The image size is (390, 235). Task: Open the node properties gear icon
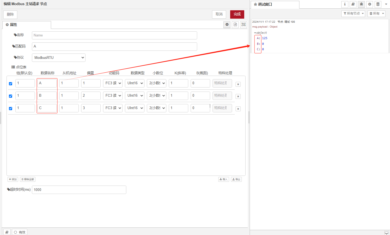[x=227, y=25]
